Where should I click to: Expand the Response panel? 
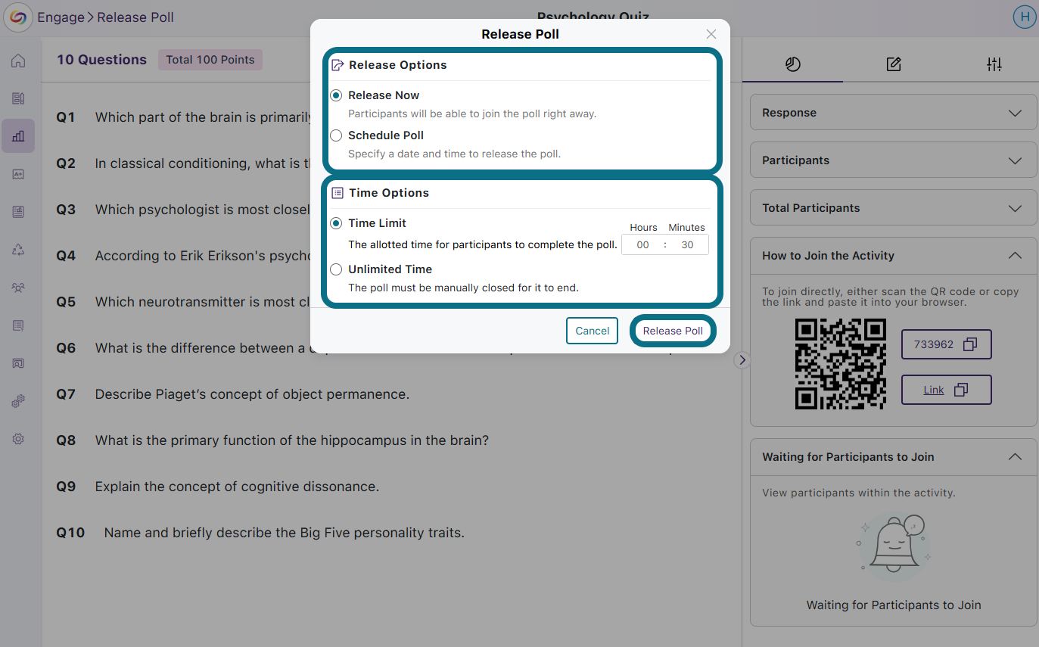893,113
